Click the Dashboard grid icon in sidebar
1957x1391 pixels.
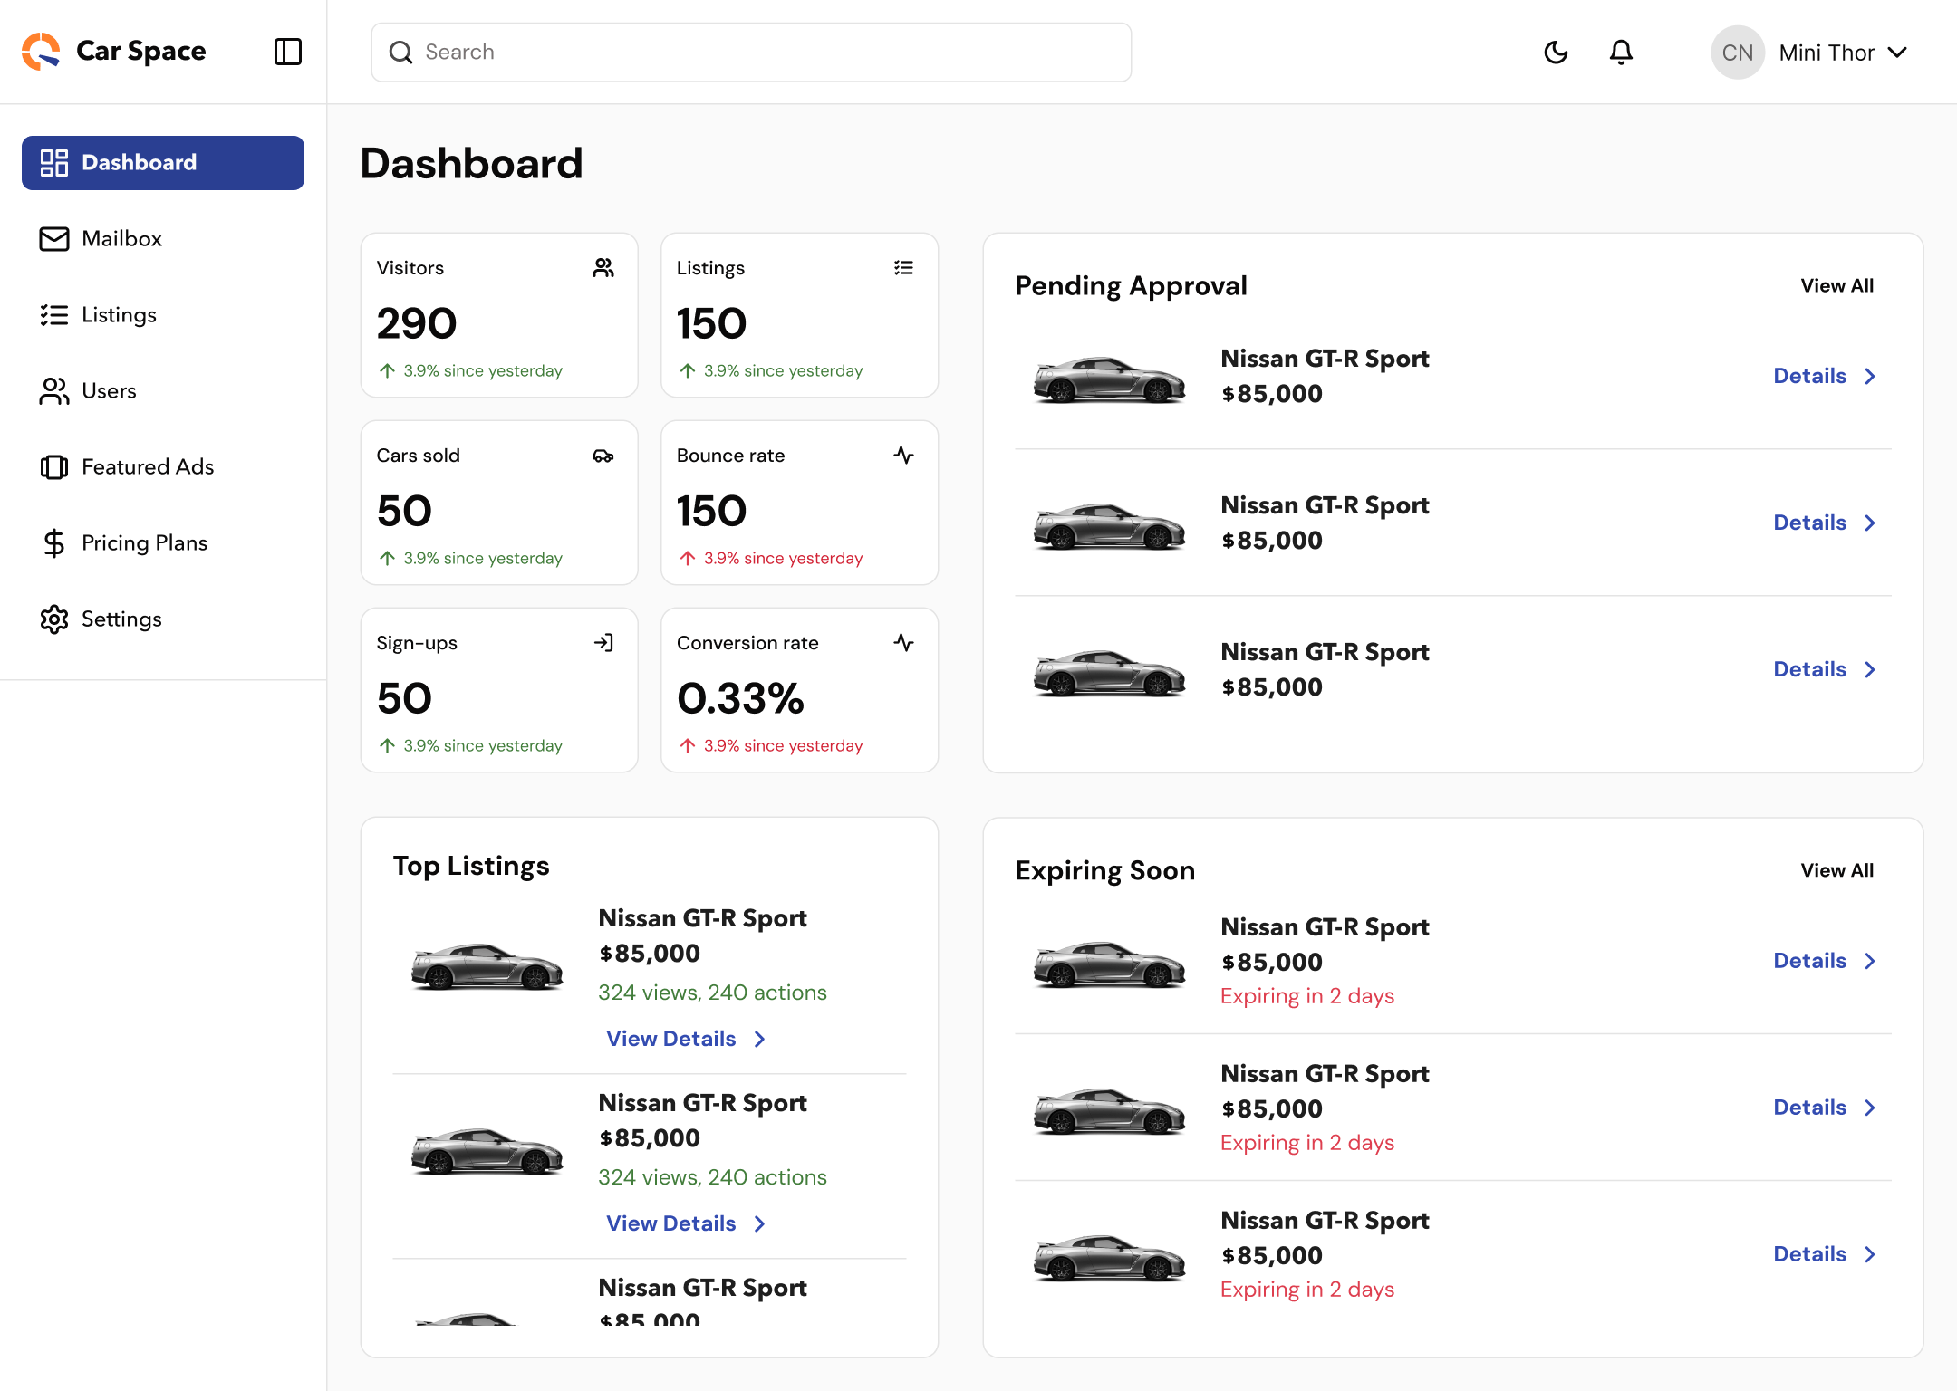pos(54,163)
